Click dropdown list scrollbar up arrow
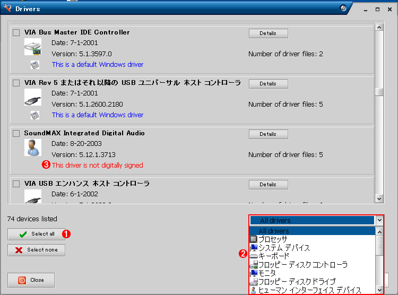The image size is (398, 295). pyautogui.click(x=379, y=232)
